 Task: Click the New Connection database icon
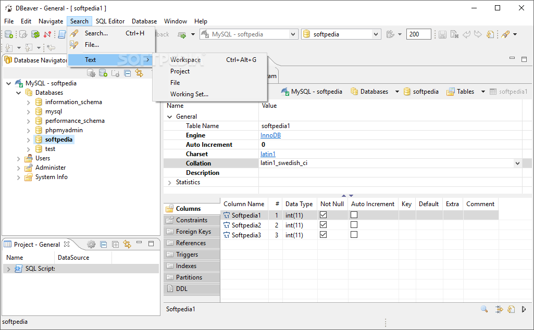pos(8,34)
